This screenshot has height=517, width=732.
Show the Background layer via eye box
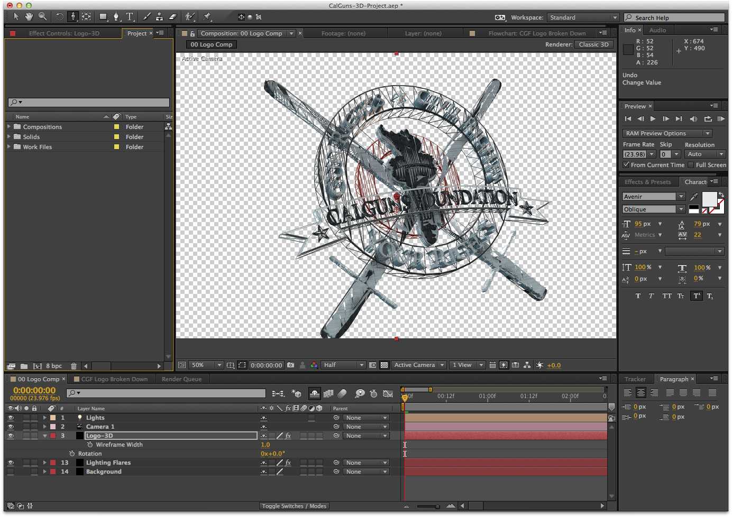pos(11,472)
